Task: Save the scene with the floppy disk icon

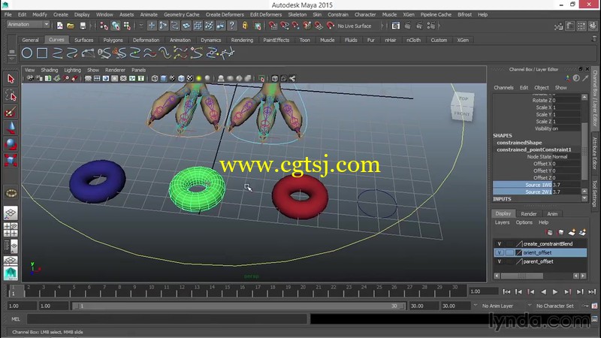Action: (x=83, y=26)
